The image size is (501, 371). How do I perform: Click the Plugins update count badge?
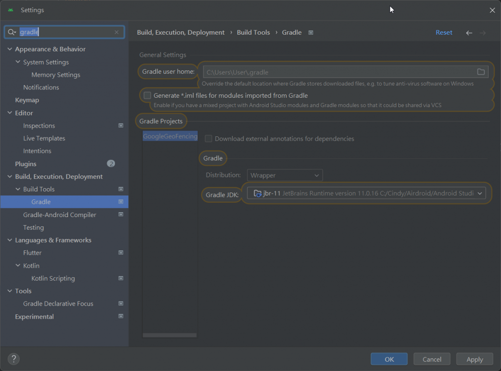coord(111,163)
